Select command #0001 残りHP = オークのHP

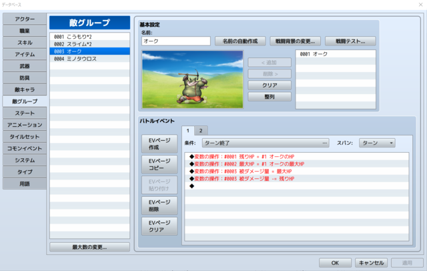pyautogui.click(x=297, y=157)
